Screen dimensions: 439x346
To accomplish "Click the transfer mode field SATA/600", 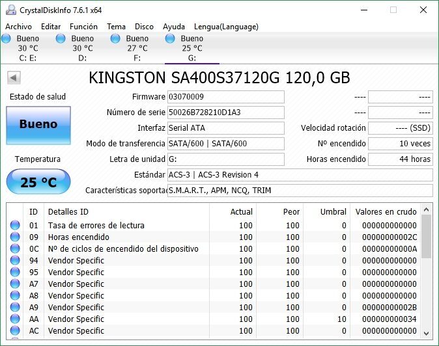I will (226, 144).
